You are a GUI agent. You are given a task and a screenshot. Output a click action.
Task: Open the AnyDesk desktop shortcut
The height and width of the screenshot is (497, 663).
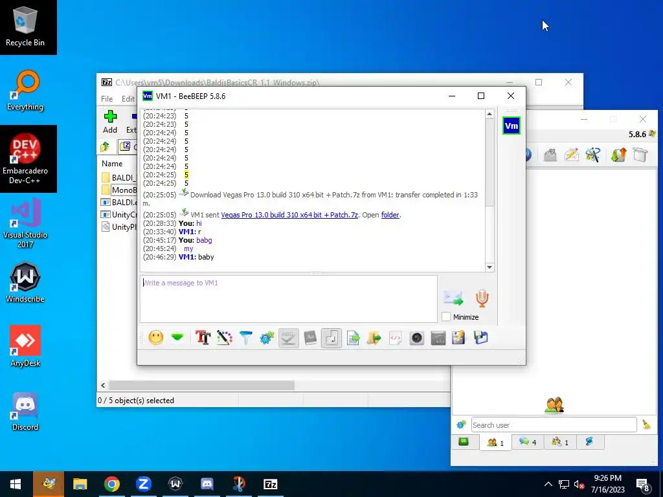(x=25, y=346)
